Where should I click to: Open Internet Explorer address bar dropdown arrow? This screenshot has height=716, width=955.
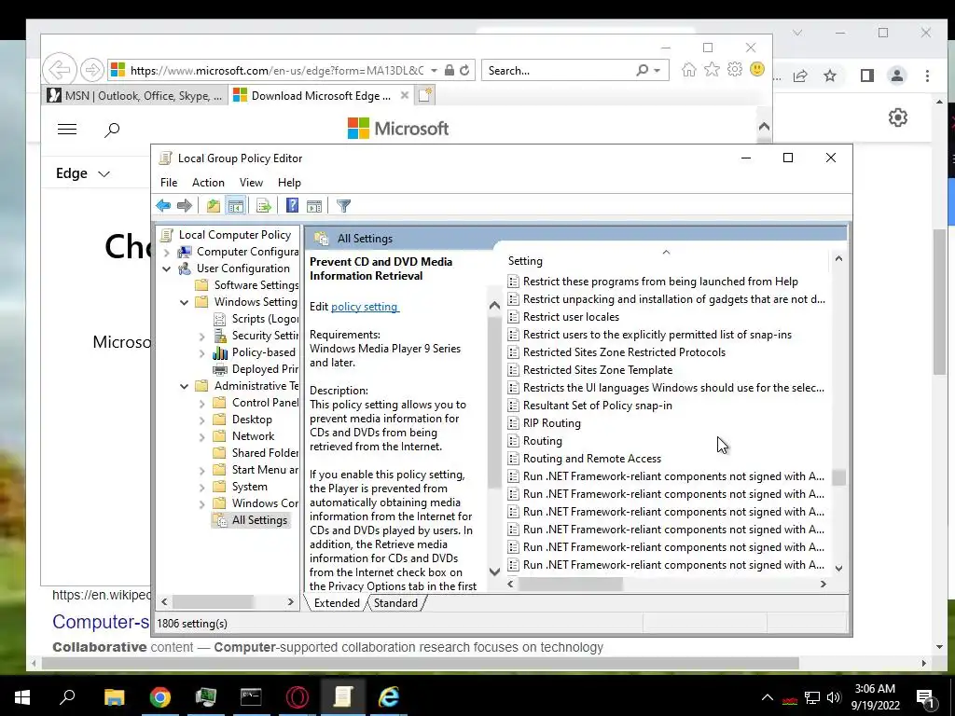click(x=434, y=70)
